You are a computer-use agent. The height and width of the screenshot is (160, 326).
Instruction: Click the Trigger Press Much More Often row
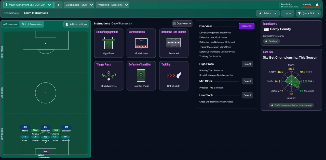[215, 47]
